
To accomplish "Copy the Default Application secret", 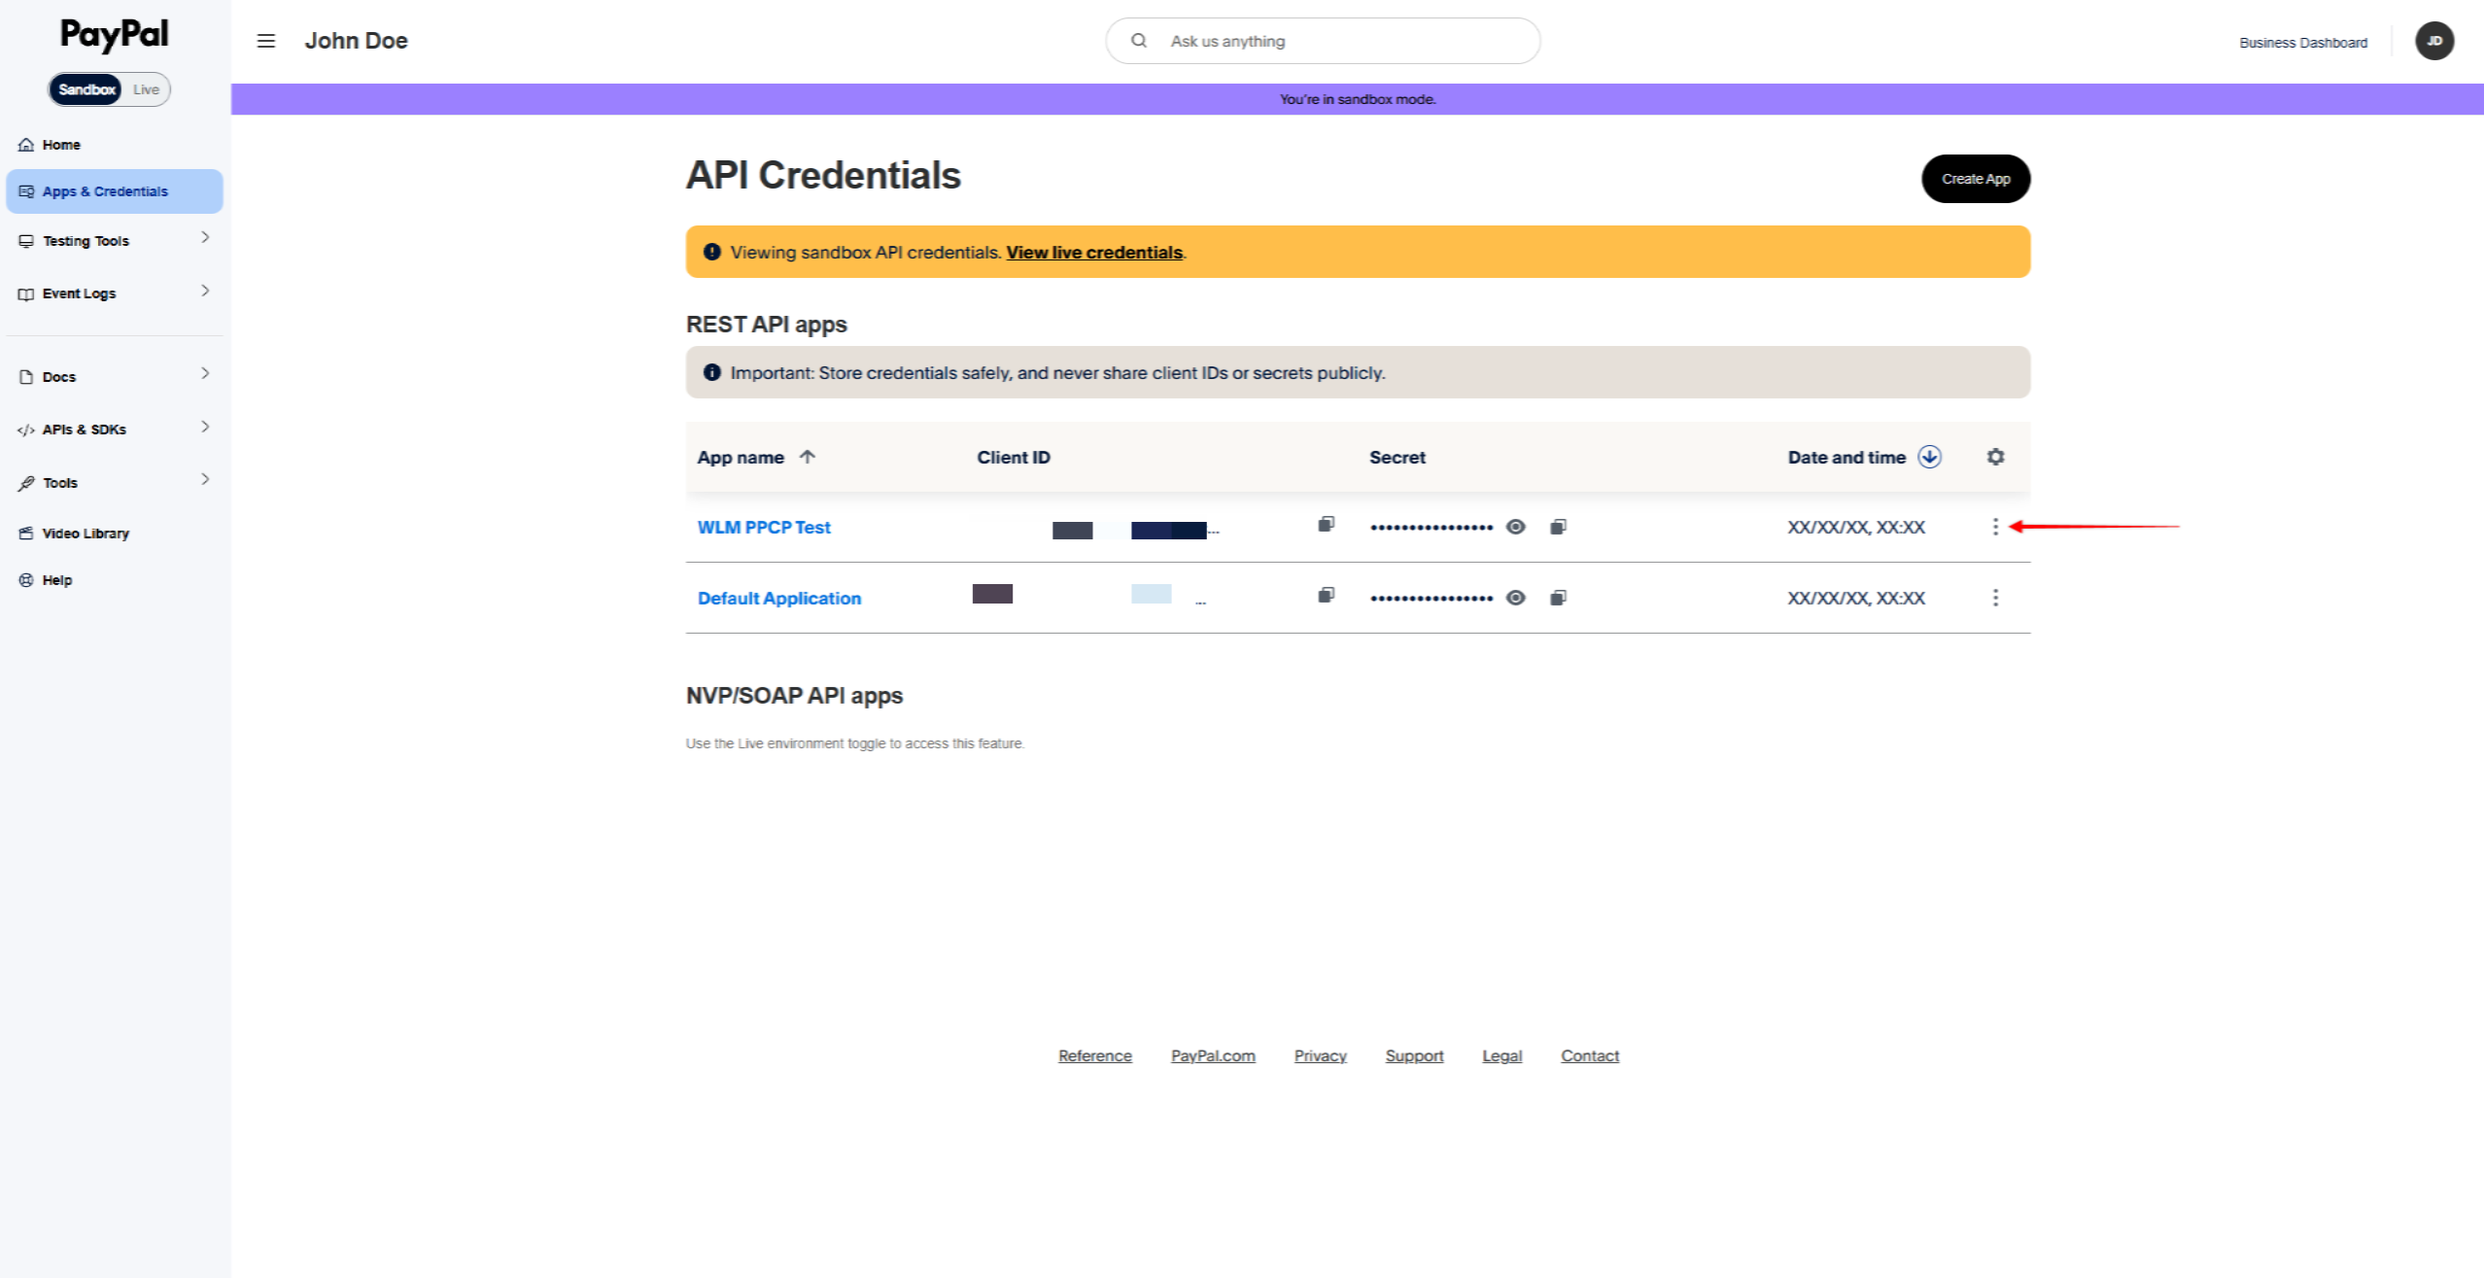I will pos(1558,598).
